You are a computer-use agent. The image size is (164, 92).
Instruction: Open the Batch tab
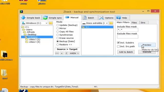point(90,18)
